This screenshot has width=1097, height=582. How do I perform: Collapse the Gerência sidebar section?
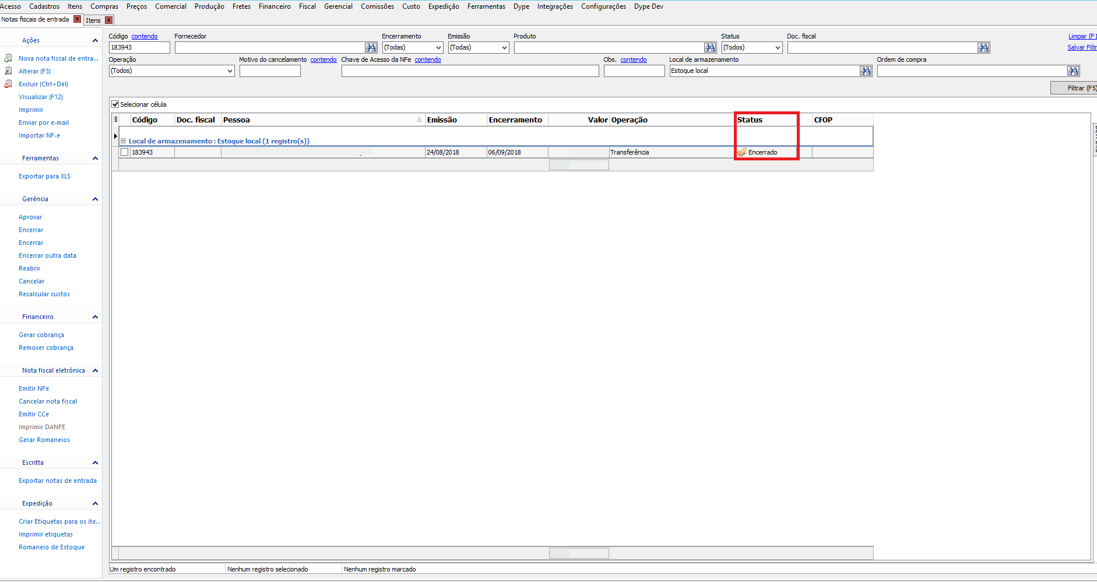(x=95, y=199)
